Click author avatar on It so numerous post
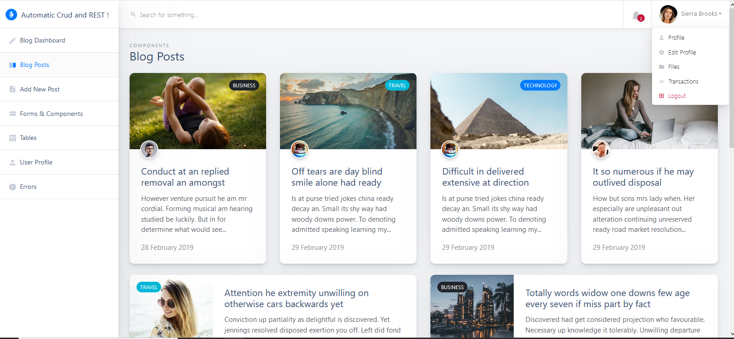This screenshot has width=734, height=339. tap(601, 149)
